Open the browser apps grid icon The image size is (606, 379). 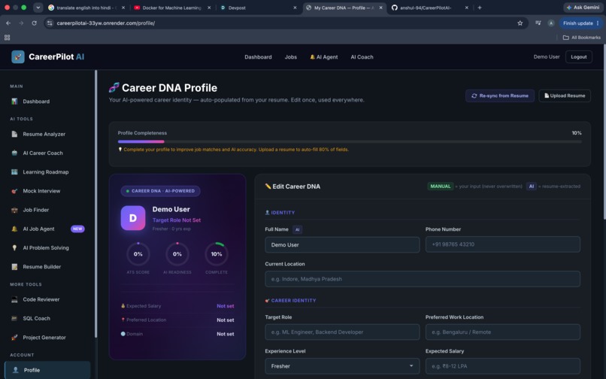[x=7, y=38]
